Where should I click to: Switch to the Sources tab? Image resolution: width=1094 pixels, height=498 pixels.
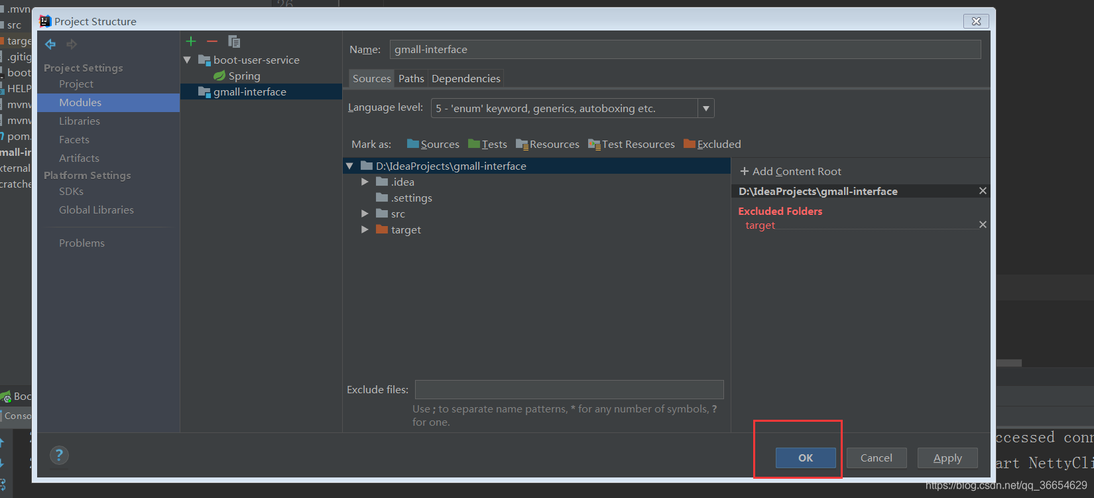pos(371,78)
